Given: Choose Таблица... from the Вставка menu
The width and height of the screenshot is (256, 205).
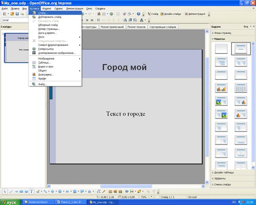Looking at the screenshot, I should 44,63.
